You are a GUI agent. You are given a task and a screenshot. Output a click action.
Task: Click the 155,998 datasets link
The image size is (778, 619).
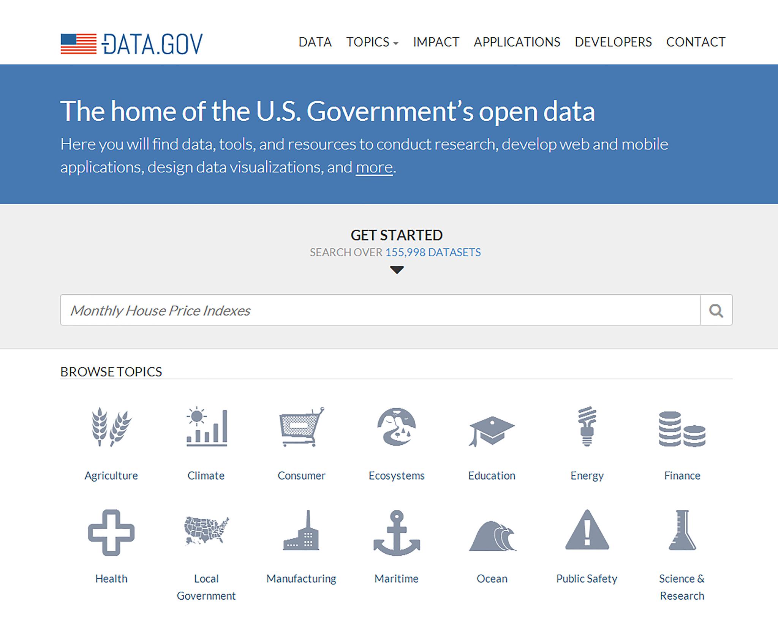[x=433, y=253]
